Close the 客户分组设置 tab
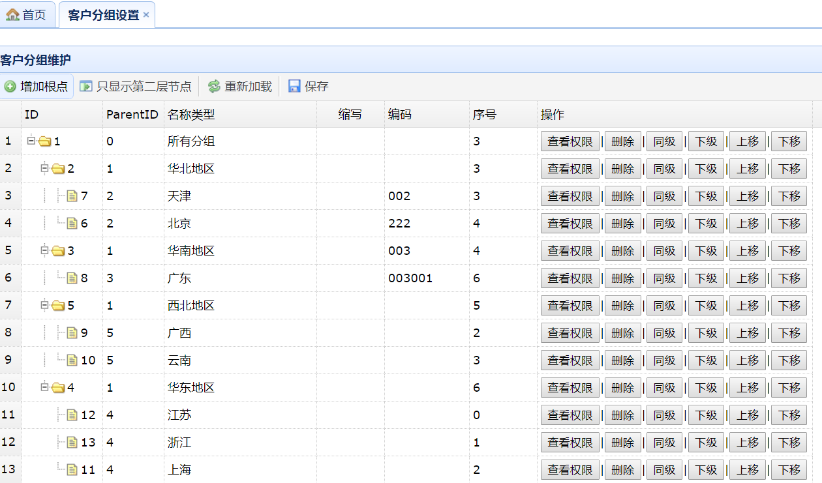Viewport: 822px width, 483px height. 146,15
